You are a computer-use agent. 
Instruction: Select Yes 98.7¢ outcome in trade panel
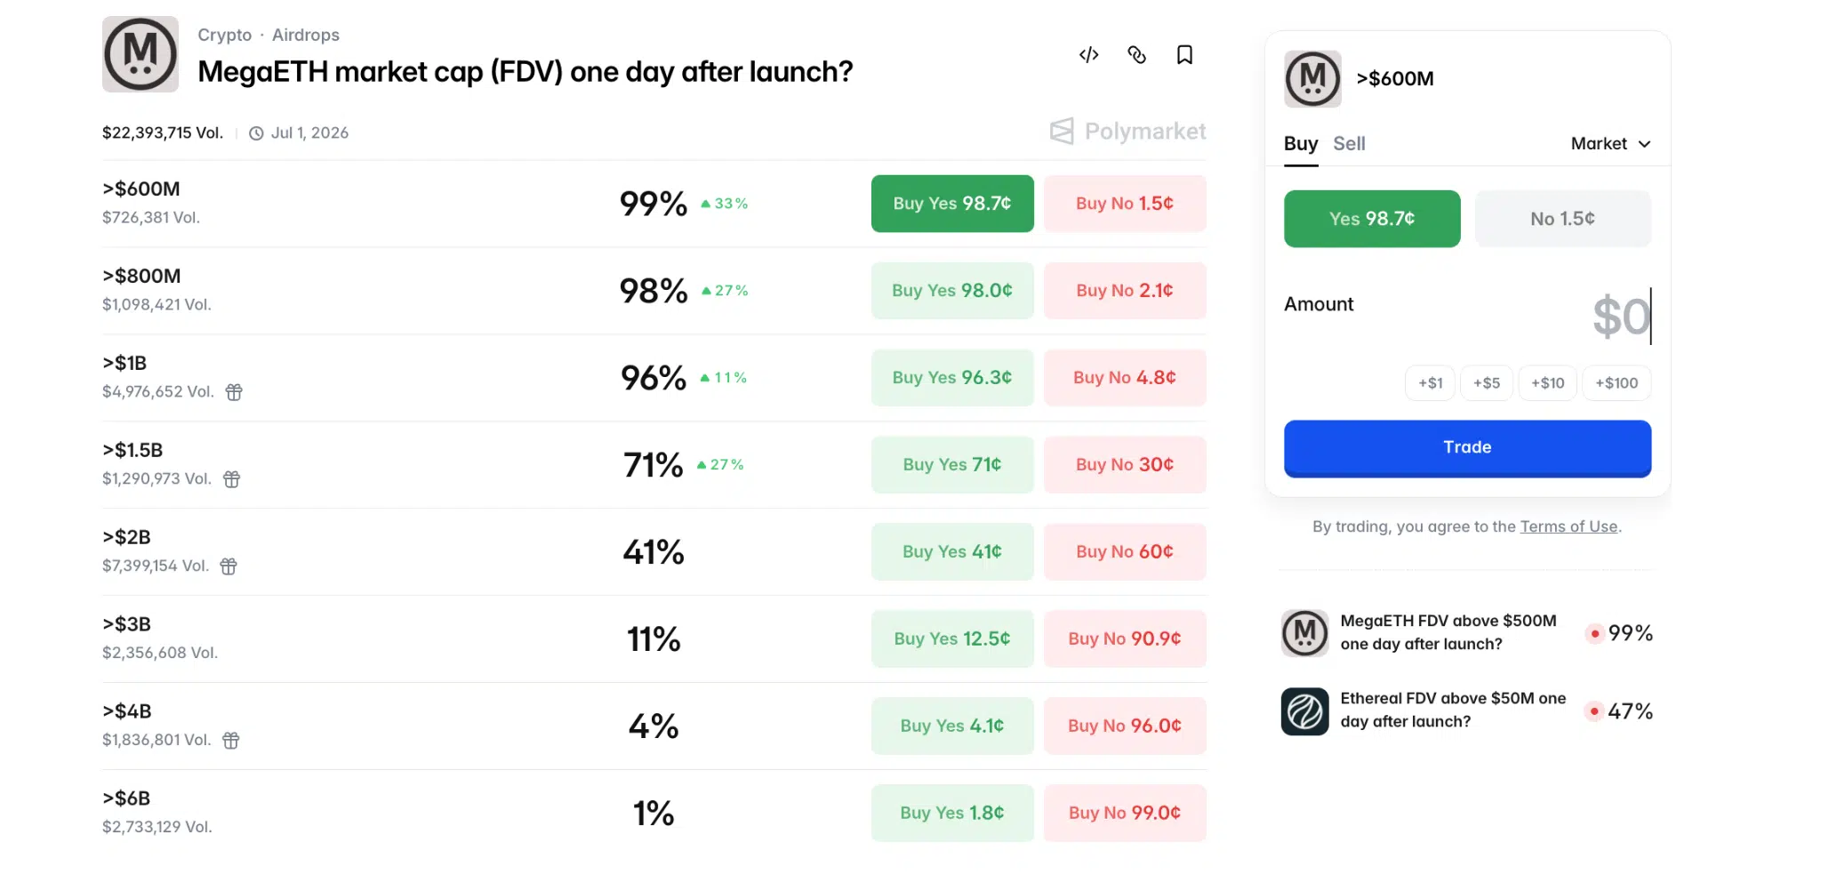coord(1372,219)
